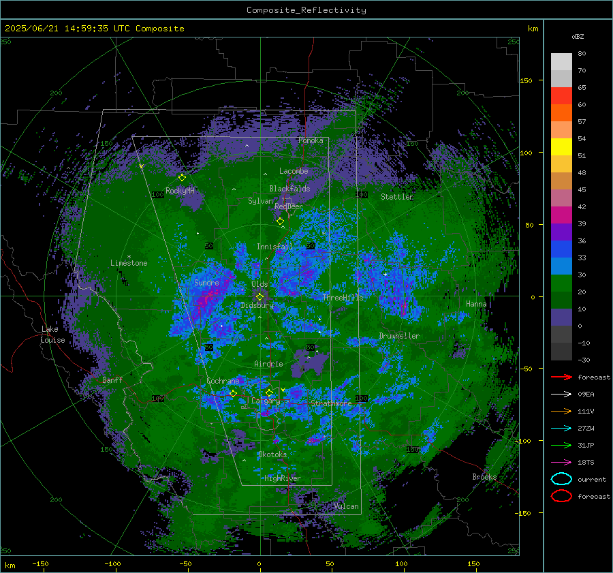Click the RedDeer city label
Viewport: 613px width, 573px height.
pos(289,206)
